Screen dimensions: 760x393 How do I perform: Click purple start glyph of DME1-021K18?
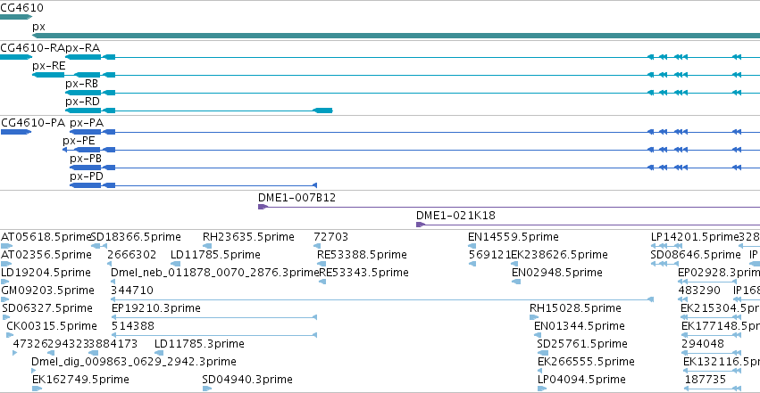click(x=421, y=225)
